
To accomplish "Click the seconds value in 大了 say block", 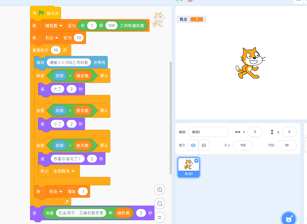I will [x=72, y=89].
